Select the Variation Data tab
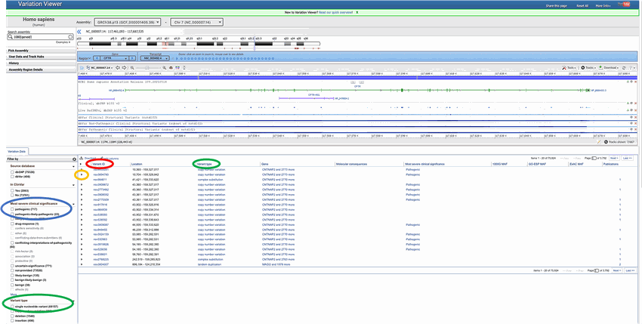Viewport: 642px width, 324px height. click(x=15, y=151)
